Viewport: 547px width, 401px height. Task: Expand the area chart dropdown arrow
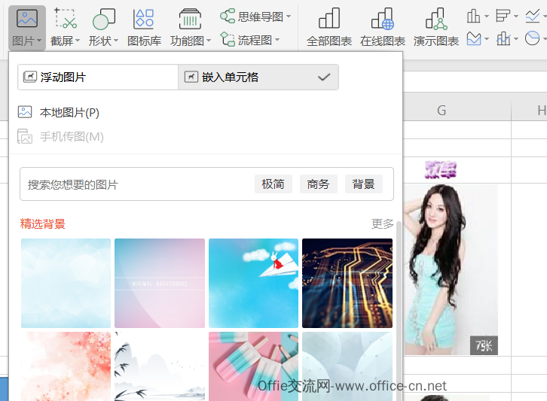pyautogui.click(x=486, y=39)
